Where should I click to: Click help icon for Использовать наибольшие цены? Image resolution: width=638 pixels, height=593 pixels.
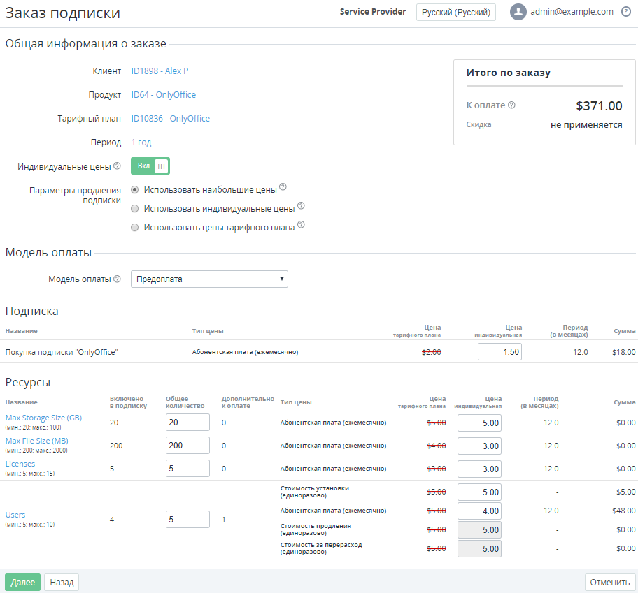point(283,187)
